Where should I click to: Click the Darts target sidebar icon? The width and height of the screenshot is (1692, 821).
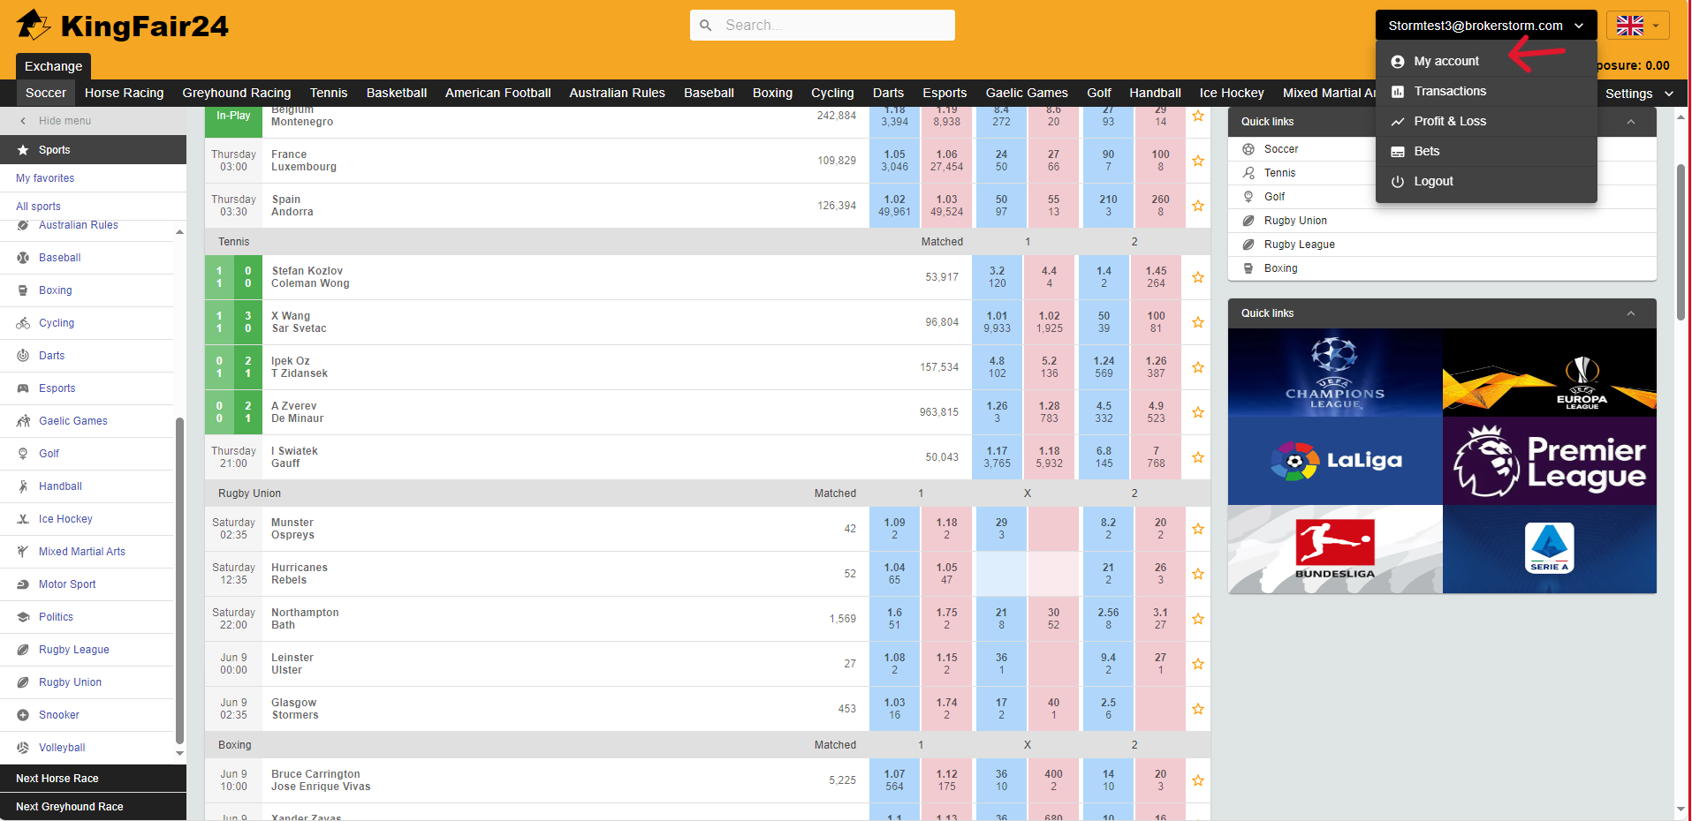tap(23, 356)
